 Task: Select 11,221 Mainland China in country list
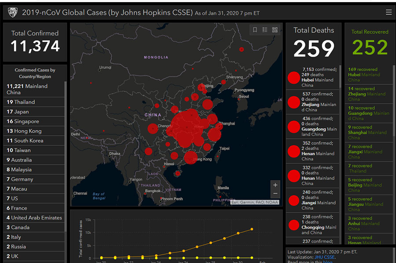click(x=34, y=89)
